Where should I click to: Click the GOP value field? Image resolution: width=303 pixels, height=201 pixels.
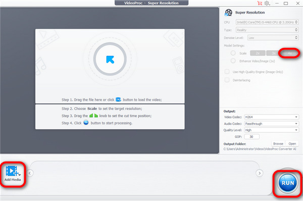point(251,137)
